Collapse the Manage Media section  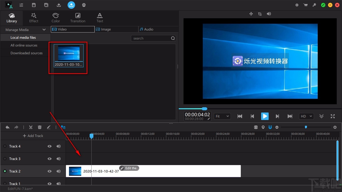click(44, 30)
